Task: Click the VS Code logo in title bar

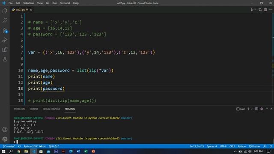Action: click(4, 3)
